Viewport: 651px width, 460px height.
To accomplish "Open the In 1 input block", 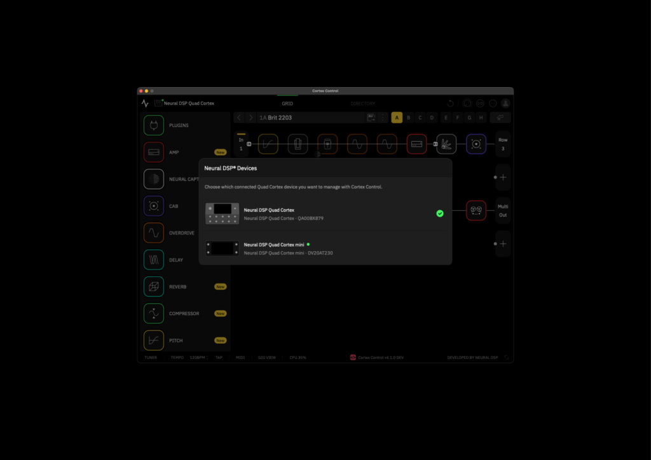I will click(x=241, y=144).
